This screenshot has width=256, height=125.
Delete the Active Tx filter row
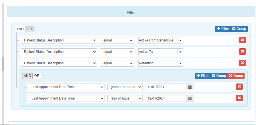pos(243,51)
